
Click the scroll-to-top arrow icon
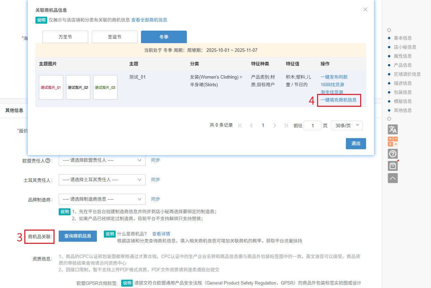(x=393, y=178)
